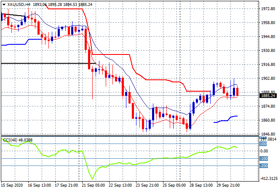Screen dimensions: 278x190
Task: Click the 15 Sep 2020 time label
Action: [x=12, y=185]
